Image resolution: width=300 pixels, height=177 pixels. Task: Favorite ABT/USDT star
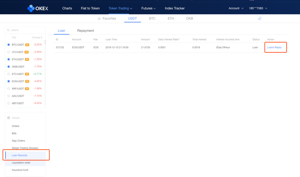(9, 103)
